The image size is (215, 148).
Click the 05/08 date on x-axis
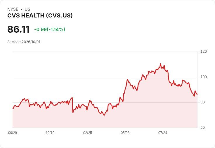[125, 133]
